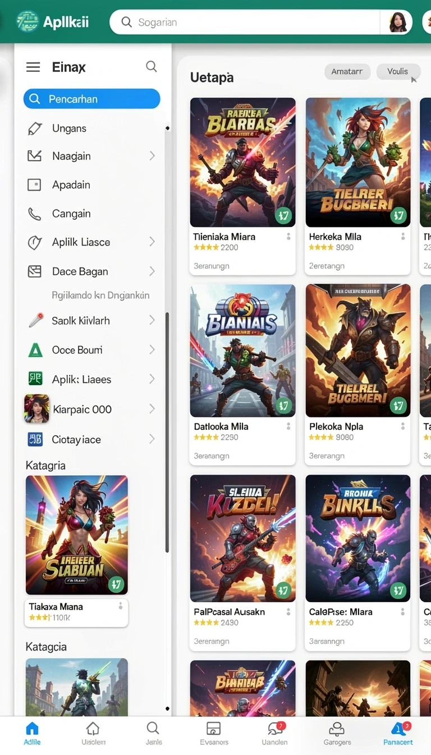Viewport: 431px width, 755px height.
Task: Open the PalPcasal Ausakn game cover
Action: click(243, 538)
